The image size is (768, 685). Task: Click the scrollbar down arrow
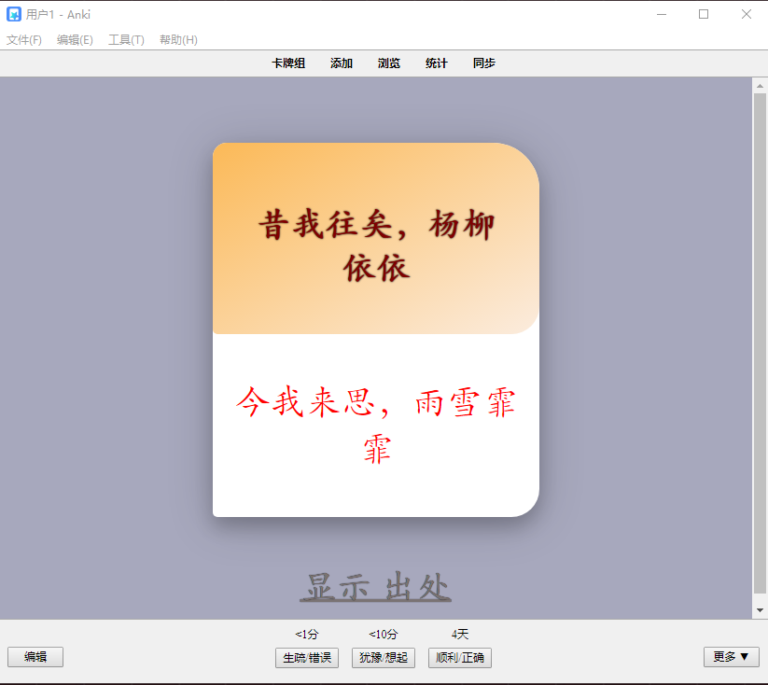click(x=760, y=610)
